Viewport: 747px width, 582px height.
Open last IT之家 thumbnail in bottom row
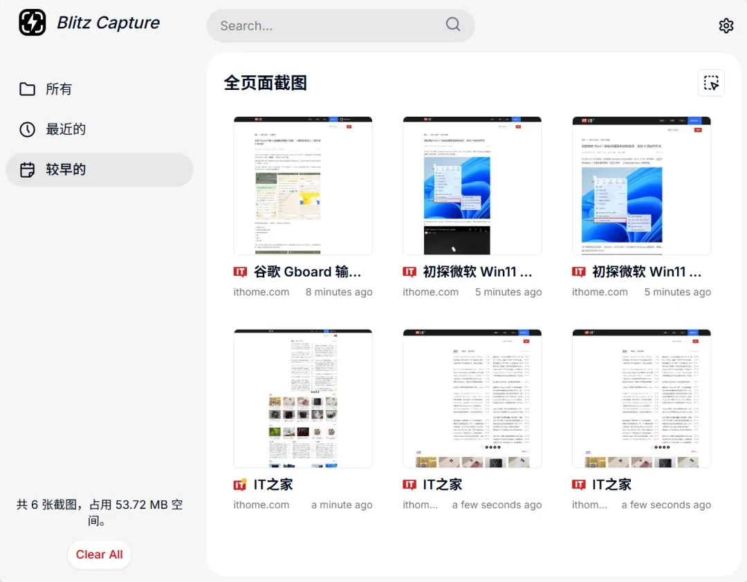tap(641, 399)
